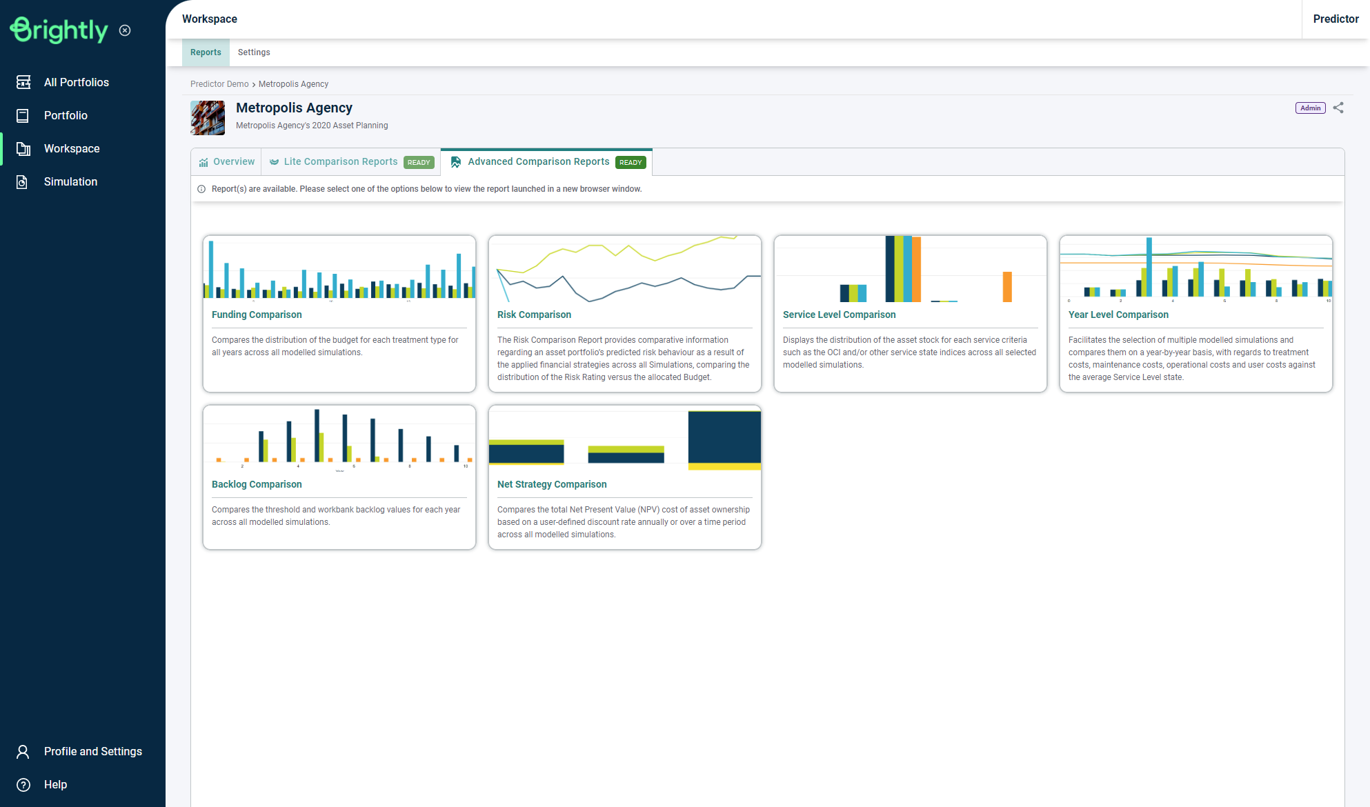1370x807 pixels.
Task: Open the Lite Comparison Reports tab
Action: [x=341, y=161]
